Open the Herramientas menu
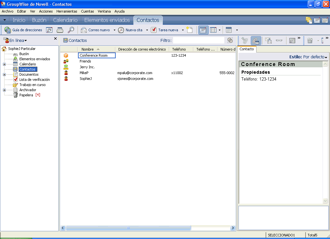The width and height of the screenshot is (330, 239). click(67, 11)
